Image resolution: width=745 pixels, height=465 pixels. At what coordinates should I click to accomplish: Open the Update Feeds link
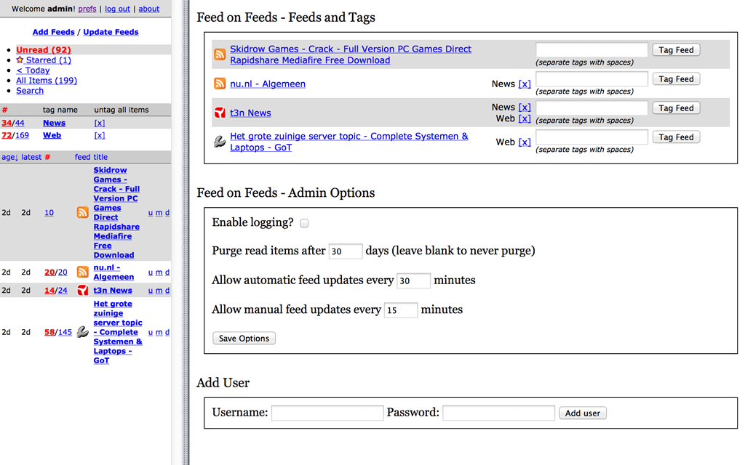pyautogui.click(x=111, y=32)
